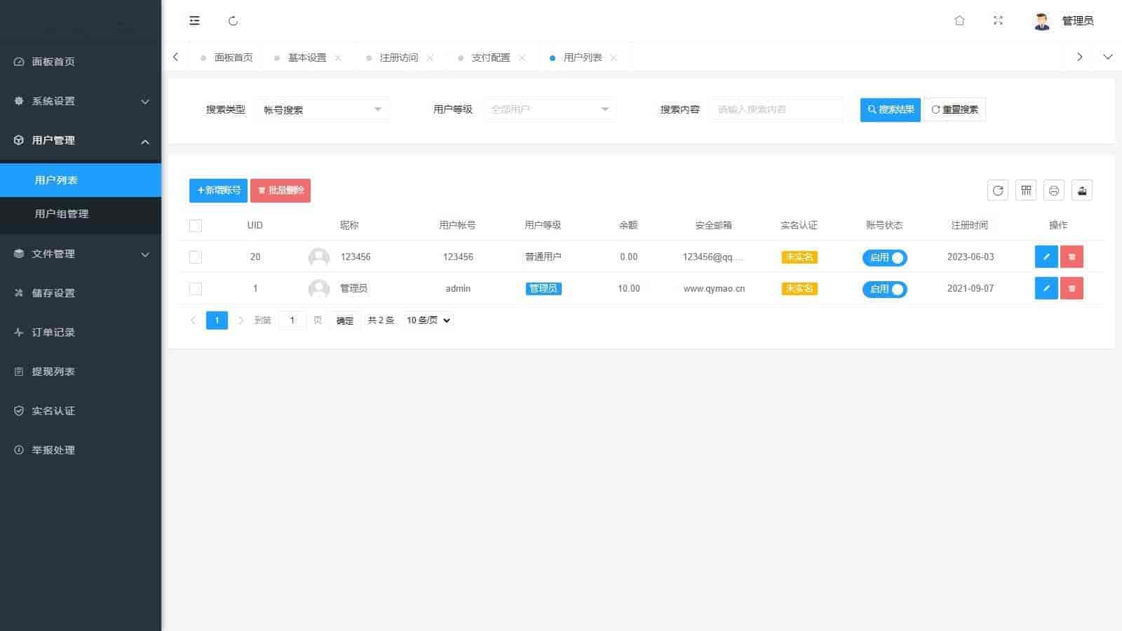Open the column filter grid icon
1122x631 pixels.
tap(1026, 191)
